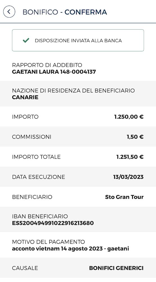Click the Motivo del pagamento text
This screenshot has height=282, width=156.
pos(71,249)
